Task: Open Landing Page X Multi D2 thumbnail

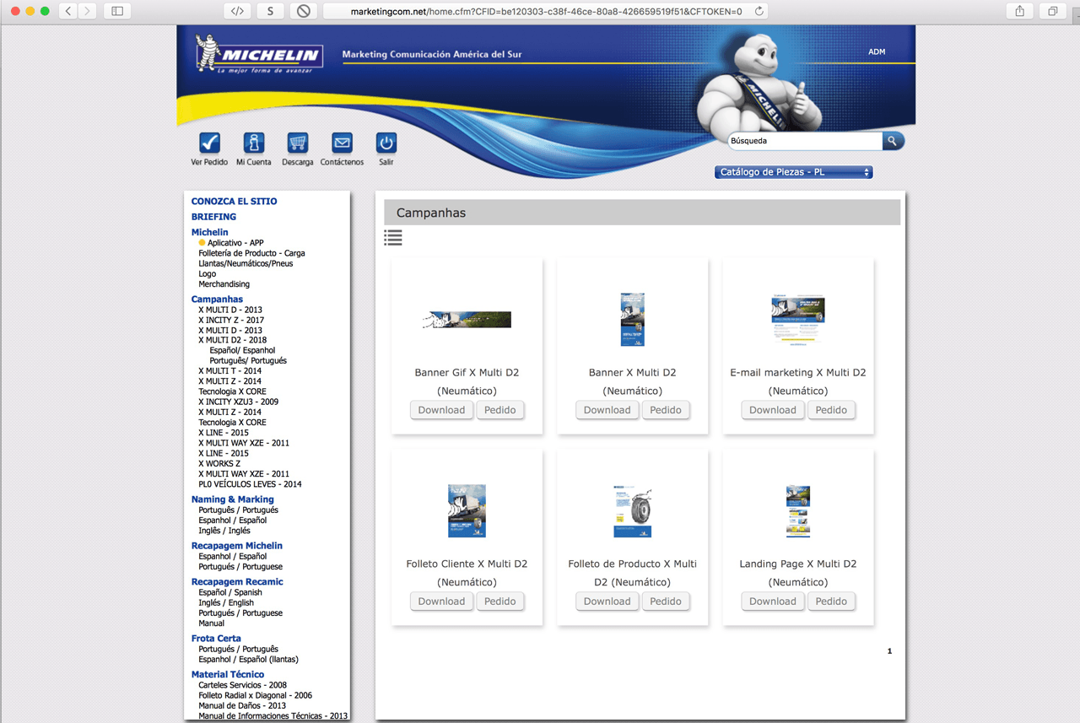Action: pos(797,511)
